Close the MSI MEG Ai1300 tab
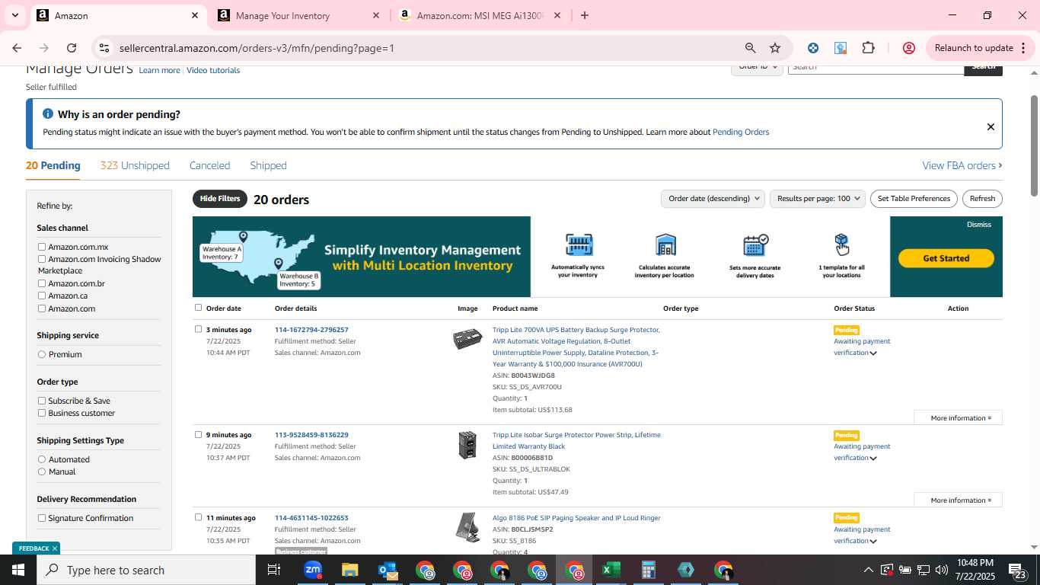This screenshot has width=1040, height=585. click(x=557, y=15)
